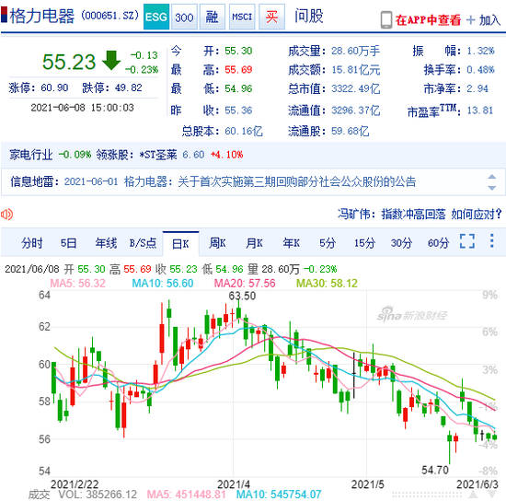Screen dimensions: 506x501
Task: Switch to the 5日 chart tab
Action: coord(69,243)
